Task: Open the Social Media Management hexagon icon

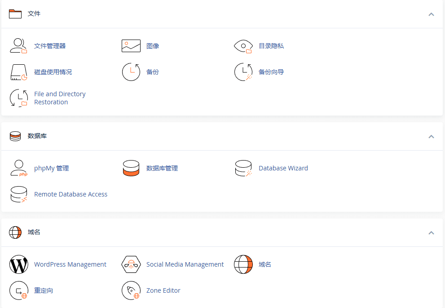Action: point(131,264)
